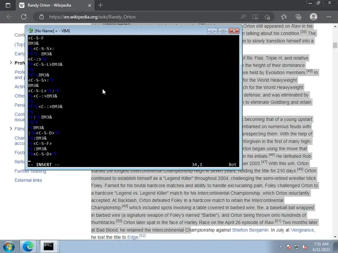Click the -- INSERT -- mode indicator
Screen dimensions: 338x253
point(44,165)
